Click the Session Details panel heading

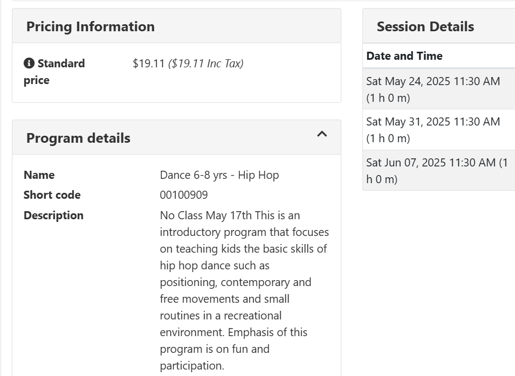tap(425, 26)
